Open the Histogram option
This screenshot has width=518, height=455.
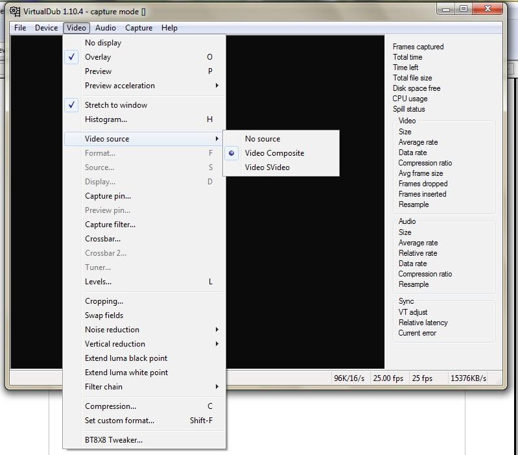145,119
